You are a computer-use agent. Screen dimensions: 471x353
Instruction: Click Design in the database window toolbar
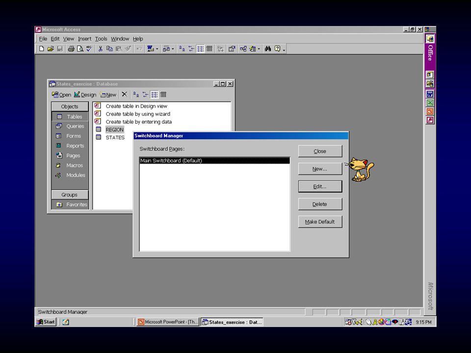tap(85, 95)
